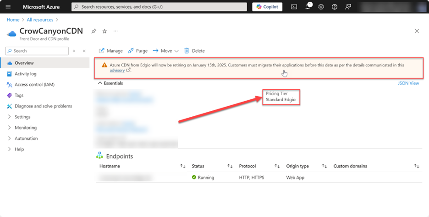The image size is (429, 217).
Task: Open portal settings gear
Action: pos(321,7)
